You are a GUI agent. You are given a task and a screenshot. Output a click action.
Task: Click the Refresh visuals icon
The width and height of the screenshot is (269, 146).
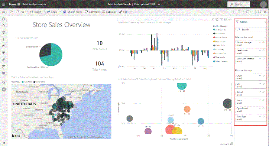[x=259, y=12]
